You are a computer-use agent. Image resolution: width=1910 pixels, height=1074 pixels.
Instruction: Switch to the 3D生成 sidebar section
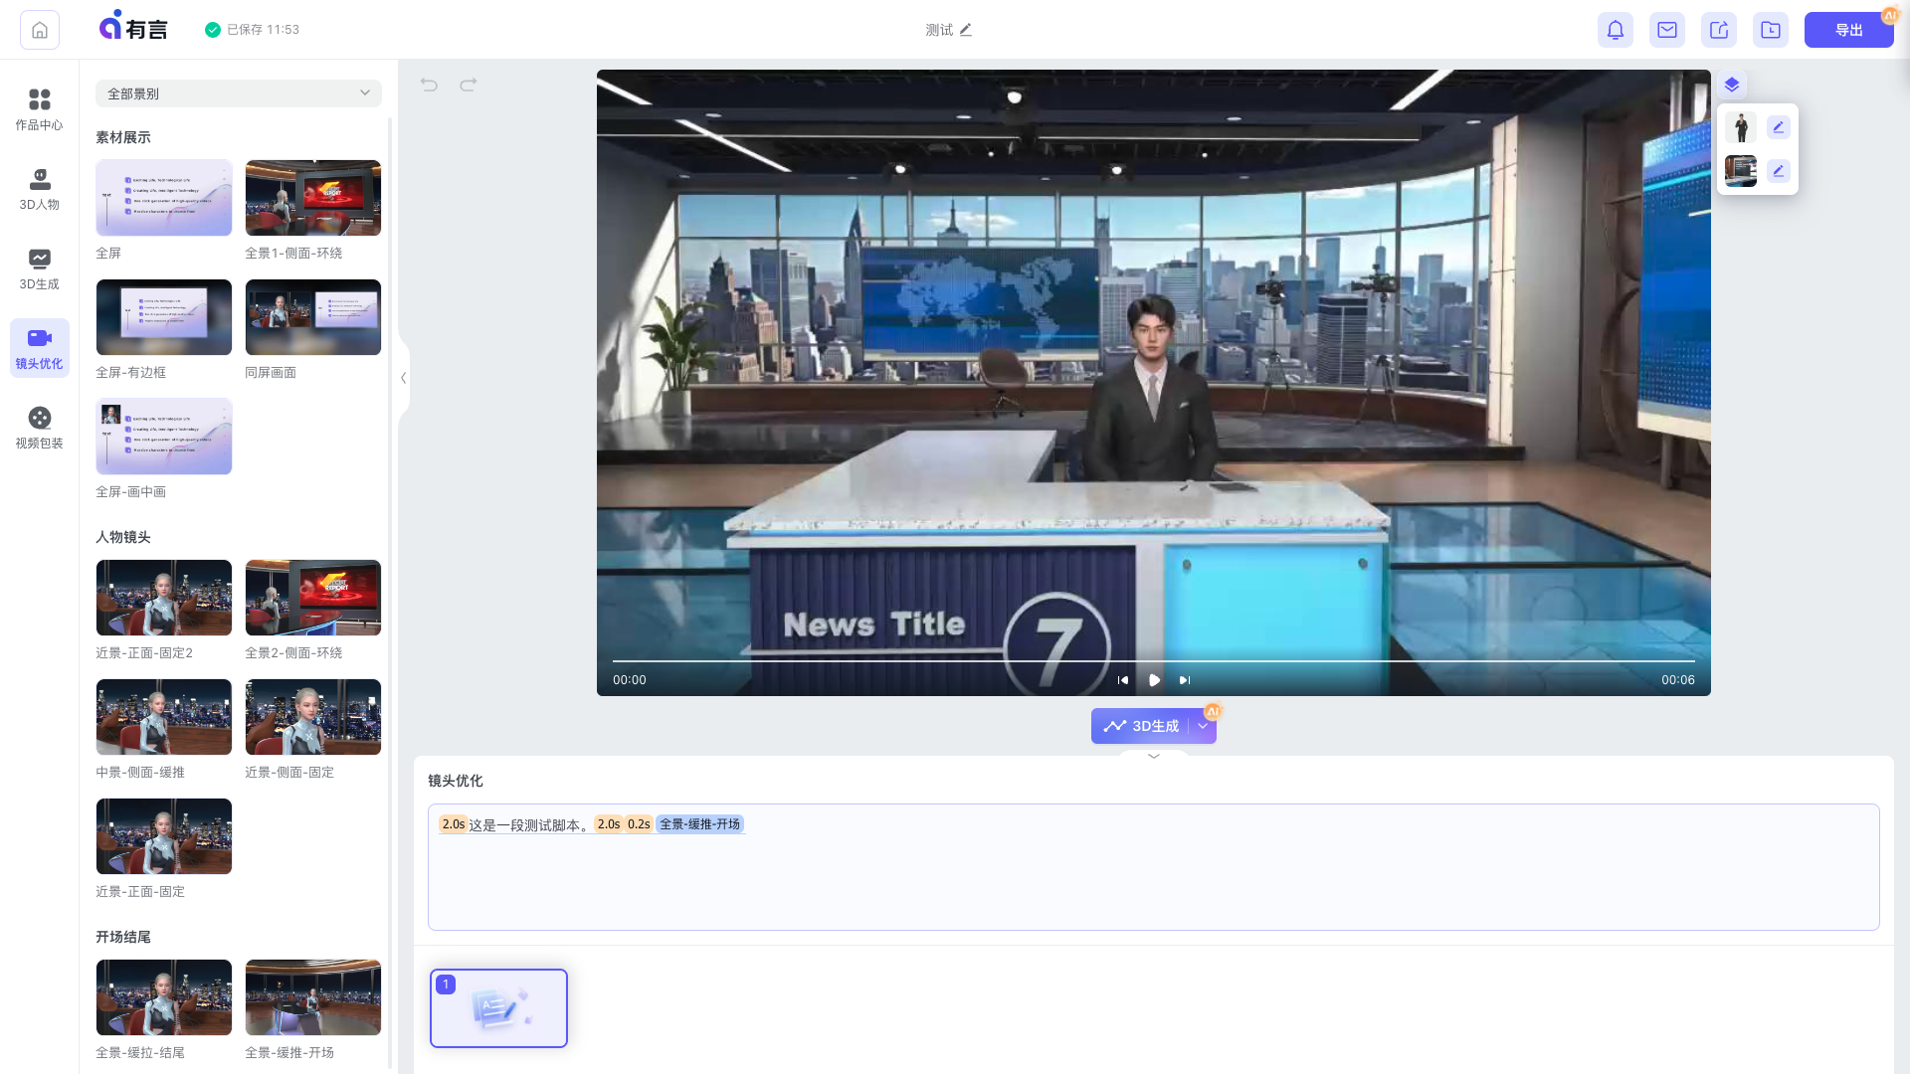(39, 269)
